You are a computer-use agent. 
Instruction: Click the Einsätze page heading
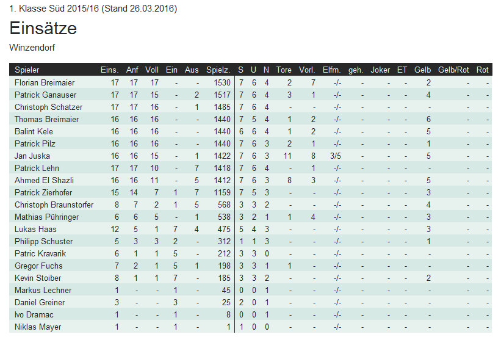point(43,28)
